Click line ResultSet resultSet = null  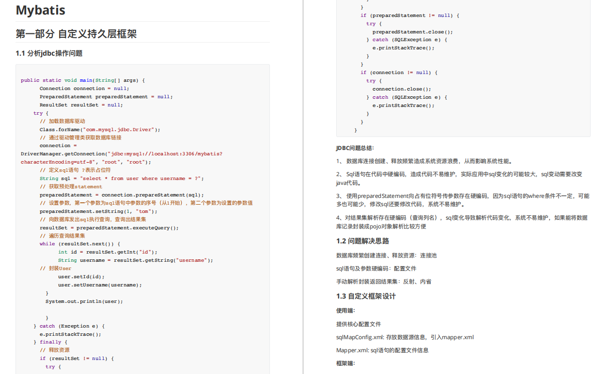click(x=81, y=105)
